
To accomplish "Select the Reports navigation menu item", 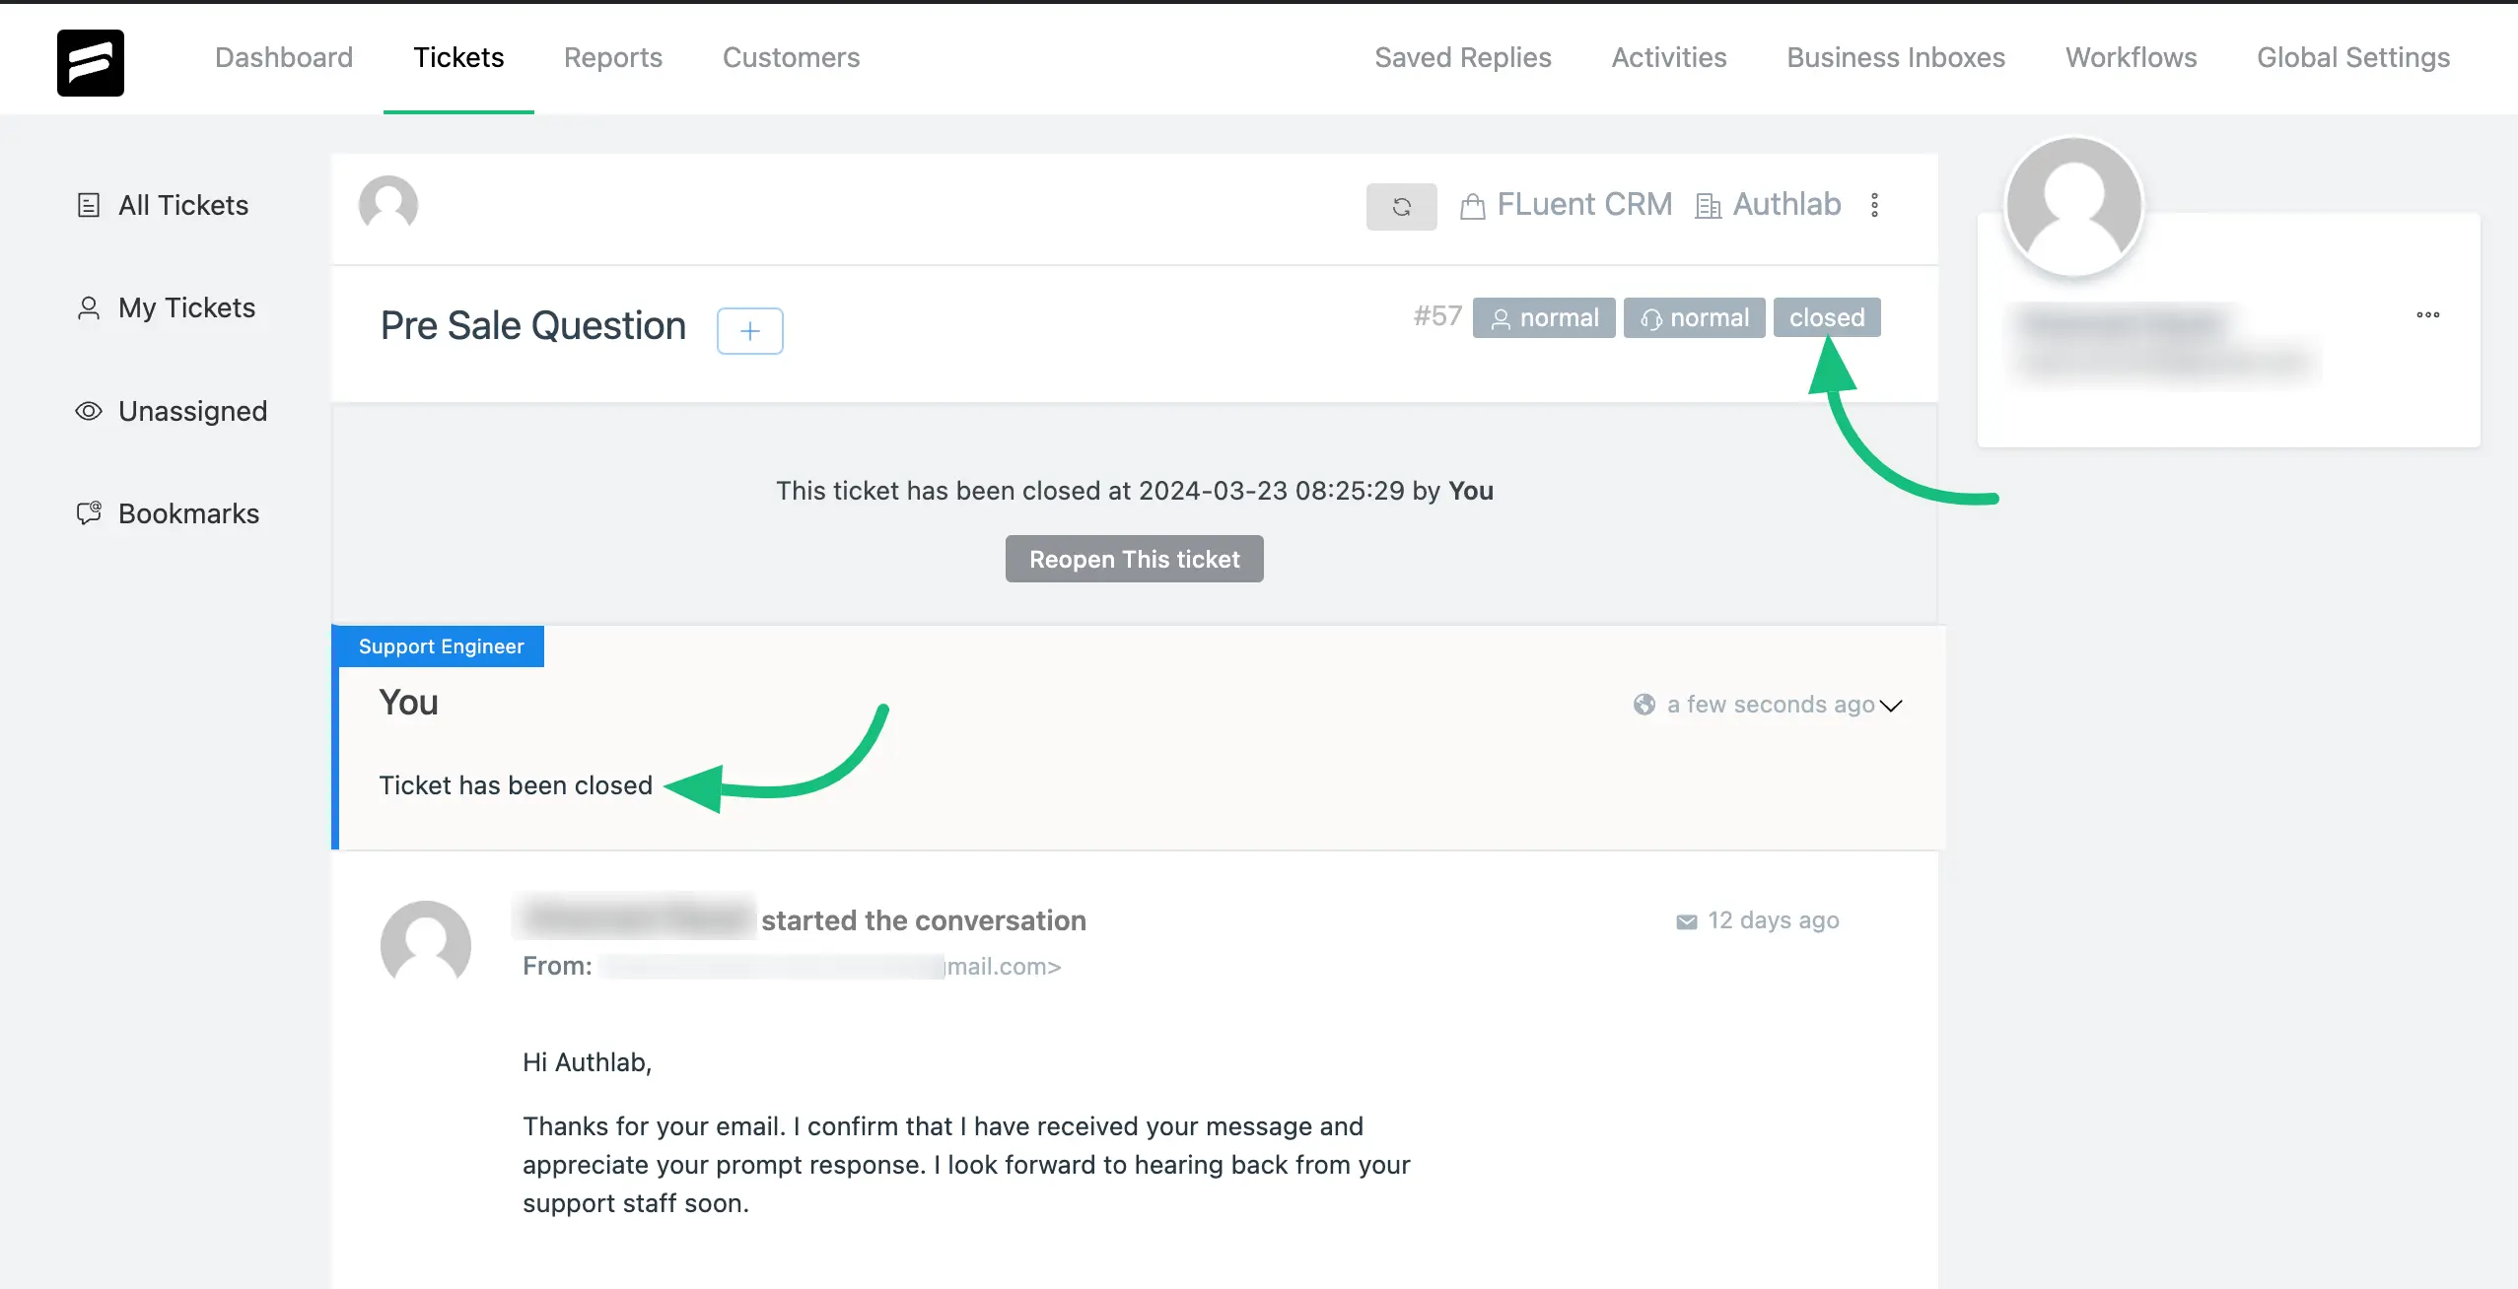I will point(613,56).
